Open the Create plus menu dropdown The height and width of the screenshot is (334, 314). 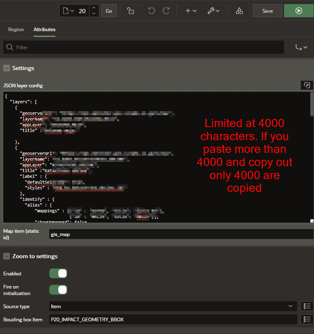191,11
